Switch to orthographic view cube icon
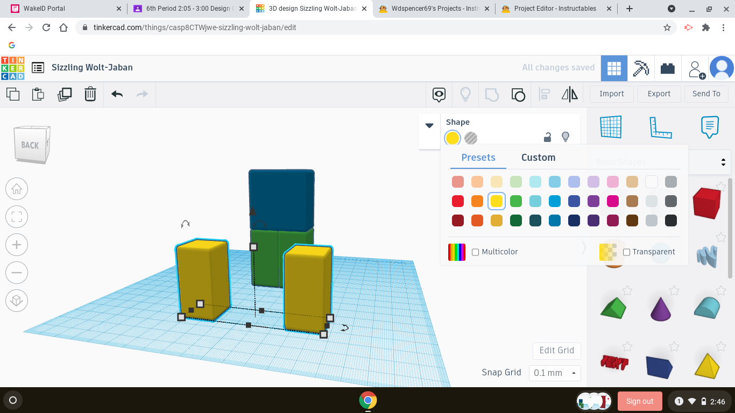 [x=17, y=301]
